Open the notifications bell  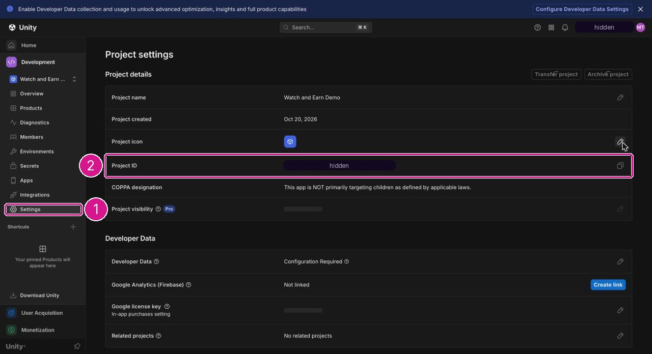pos(565,27)
